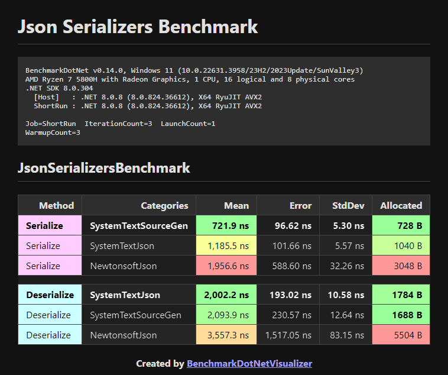Viewport: 448px width, 375px height.
Task: Click the 193.02 ns error cell
Action: tap(288, 295)
